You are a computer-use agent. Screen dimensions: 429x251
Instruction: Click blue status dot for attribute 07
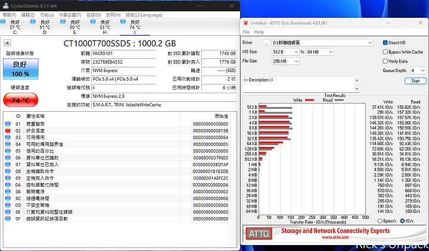(x=8, y=164)
